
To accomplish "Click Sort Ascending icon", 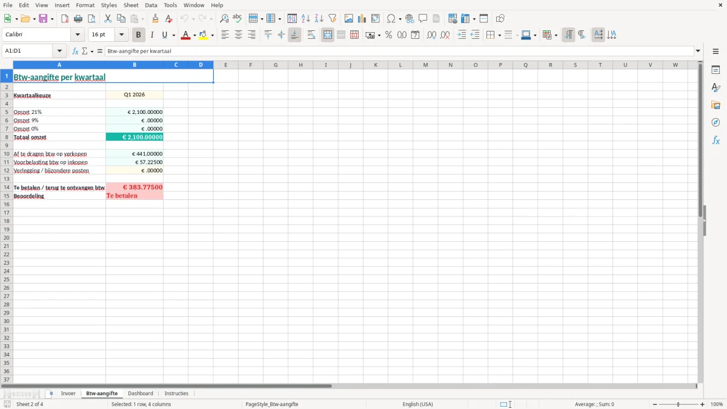I will pos(306,19).
